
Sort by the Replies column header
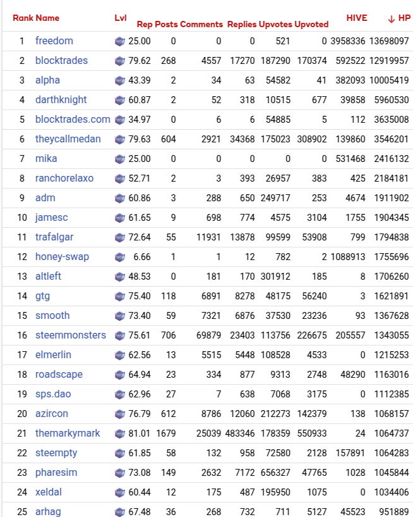click(x=242, y=25)
